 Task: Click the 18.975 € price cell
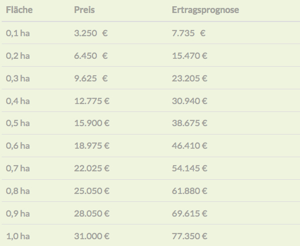pos(92,145)
